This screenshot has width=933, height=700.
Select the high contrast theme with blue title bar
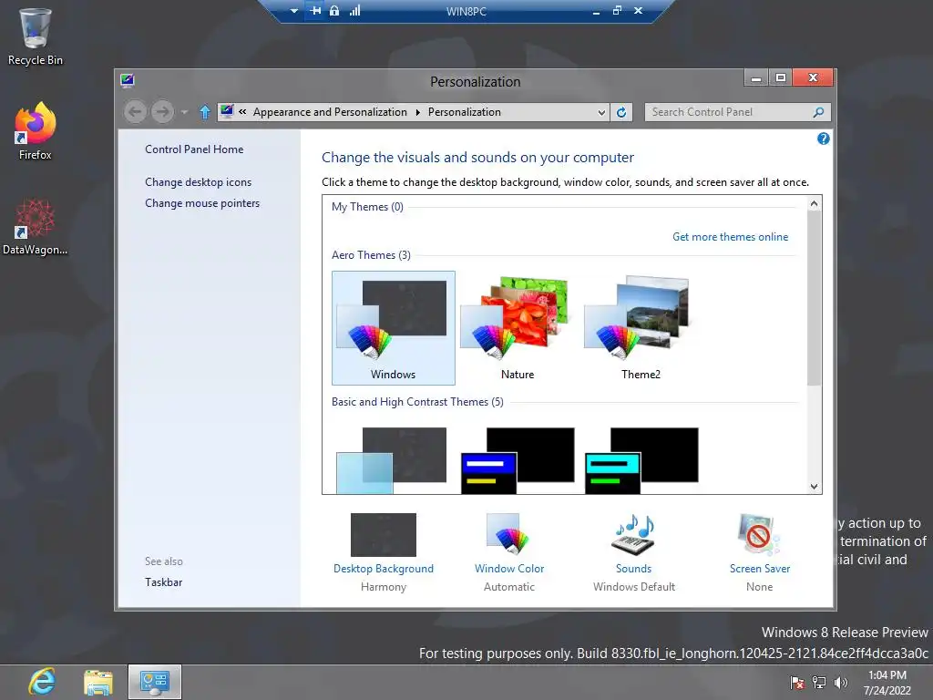pos(518,460)
